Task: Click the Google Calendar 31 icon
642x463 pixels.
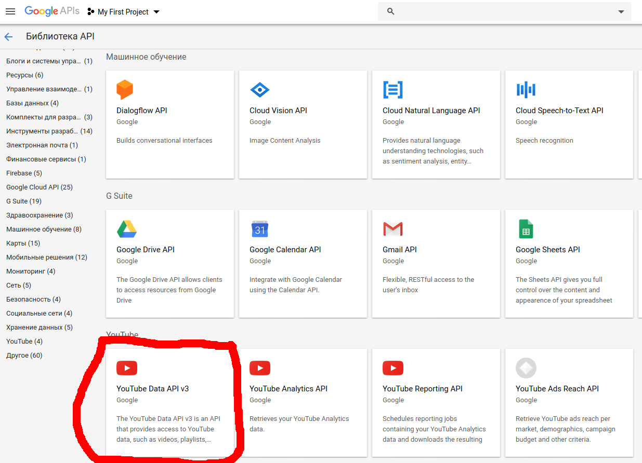Action: coord(260,229)
